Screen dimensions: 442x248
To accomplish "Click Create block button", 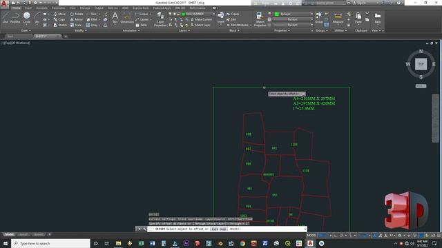I will click(x=233, y=14).
